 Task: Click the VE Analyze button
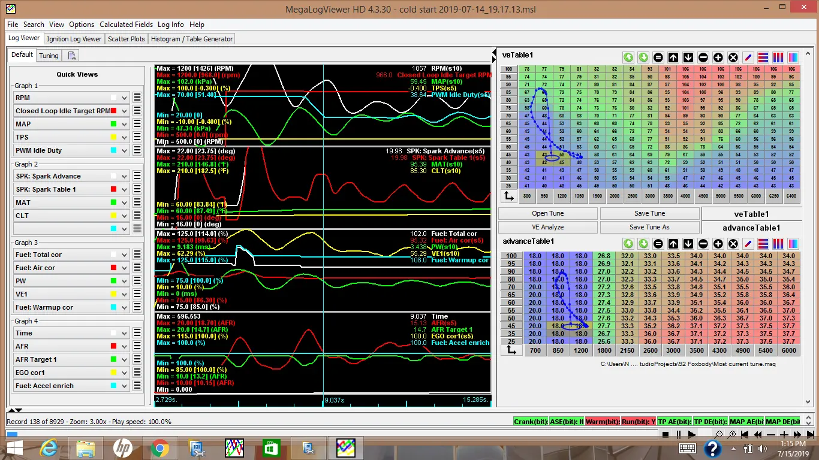pos(547,227)
